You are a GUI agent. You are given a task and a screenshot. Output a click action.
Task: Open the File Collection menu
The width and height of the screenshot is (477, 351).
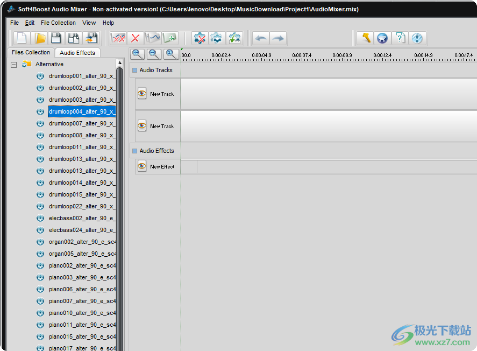coord(58,23)
